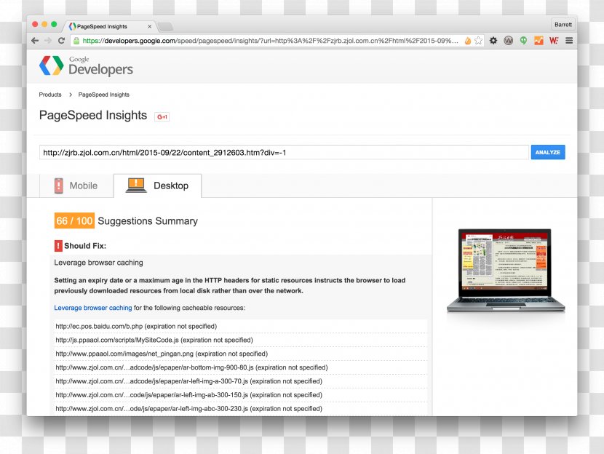This screenshot has height=454, width=604.
Task: Click the 66 / 100 score badge
Action: tap(74, 220)
